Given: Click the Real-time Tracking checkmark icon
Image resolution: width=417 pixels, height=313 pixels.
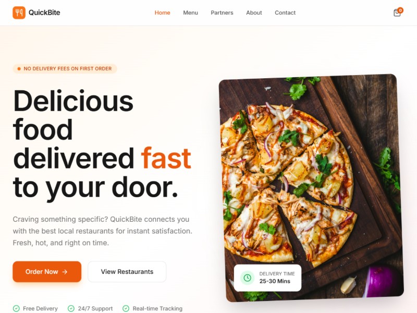Looking at the screenshot, I should point(126,308).
